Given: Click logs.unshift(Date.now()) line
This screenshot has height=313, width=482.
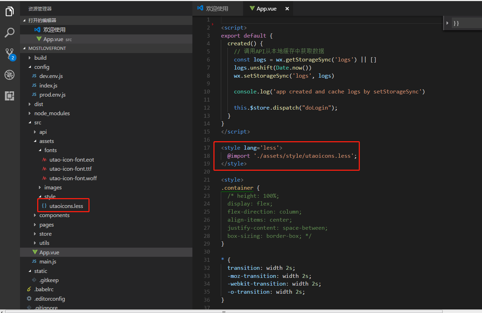Looking at the screenshot, I should click(x=273, y=68).
